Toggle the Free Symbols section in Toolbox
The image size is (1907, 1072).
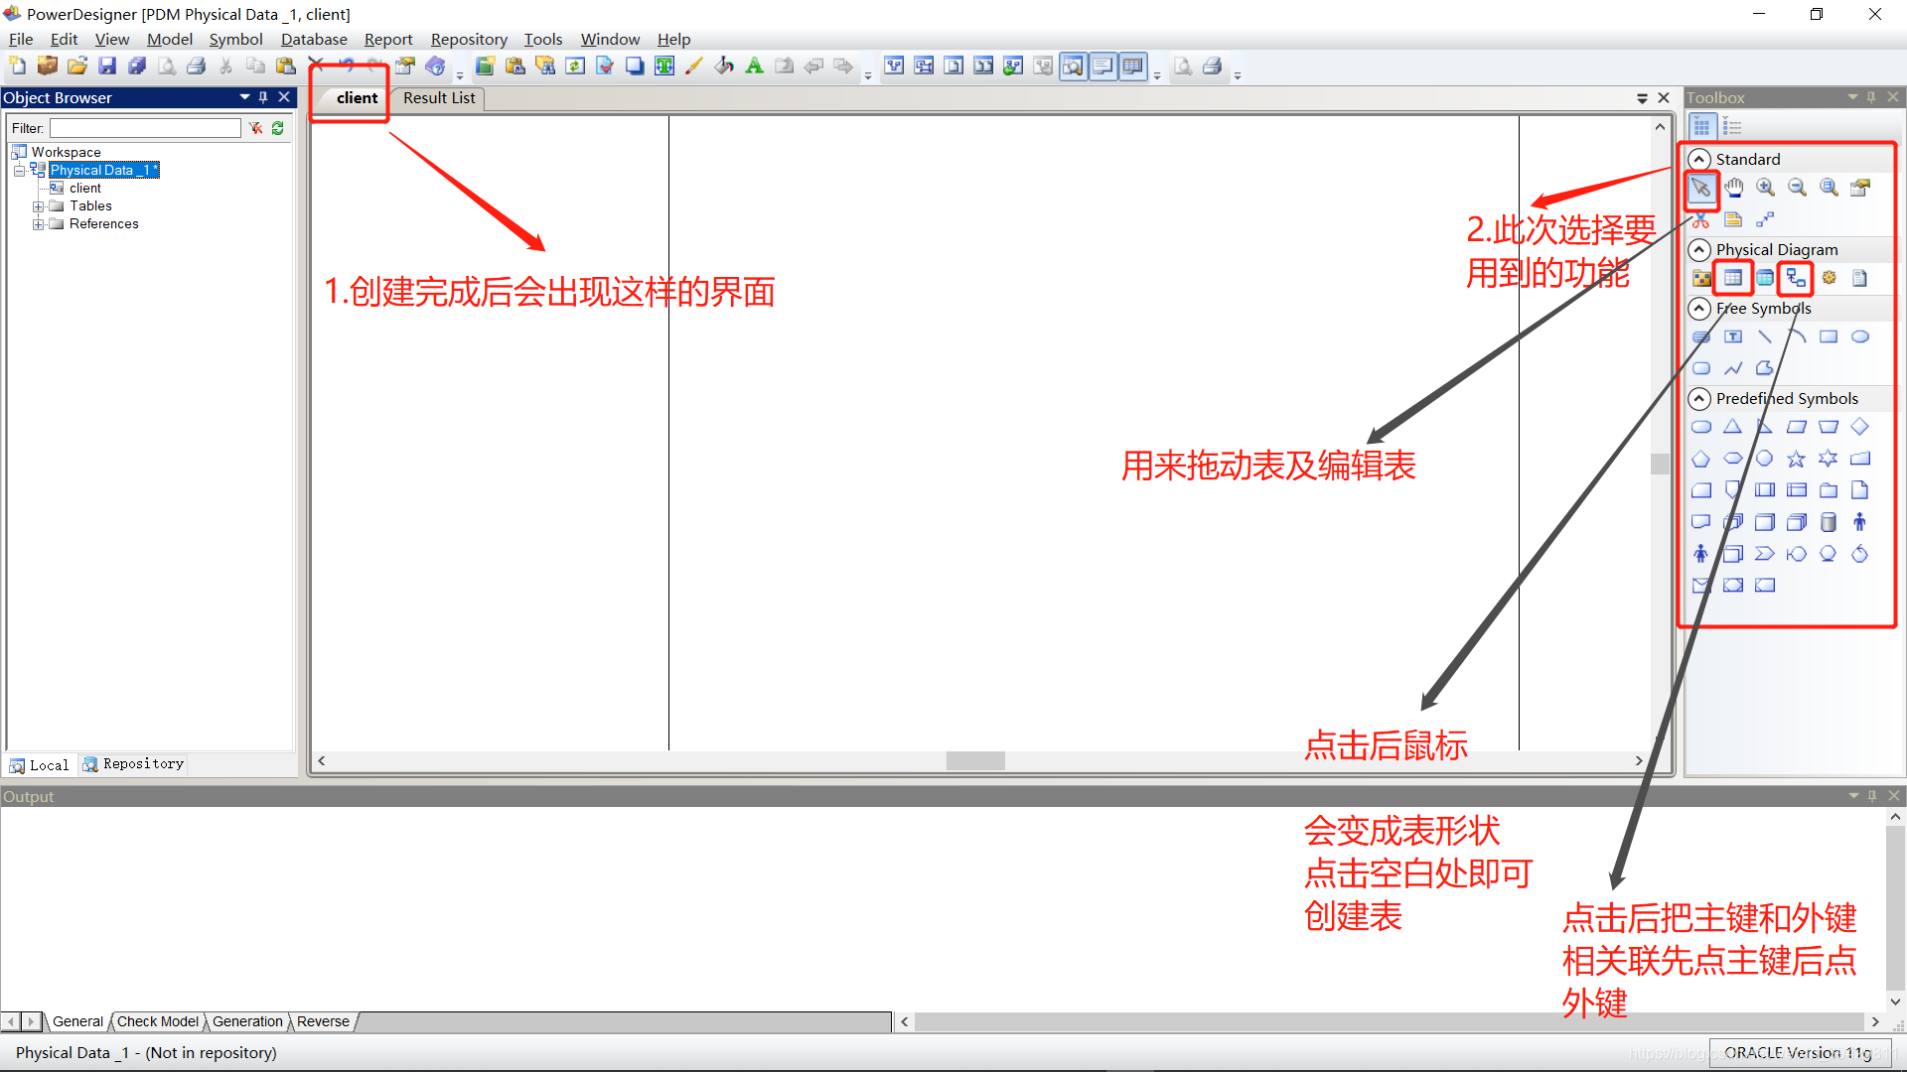tap(1698, 308)
